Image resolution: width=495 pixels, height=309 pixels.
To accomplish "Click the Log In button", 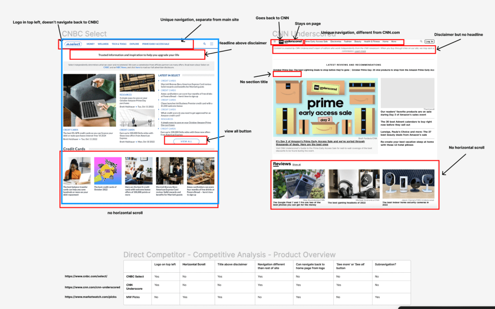I will pyautogui.click(x=429, y=42).
